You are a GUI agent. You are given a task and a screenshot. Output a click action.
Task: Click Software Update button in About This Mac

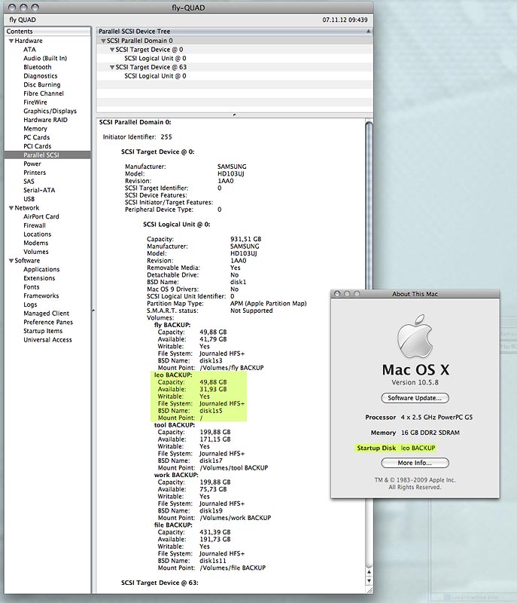click(415, 398)
